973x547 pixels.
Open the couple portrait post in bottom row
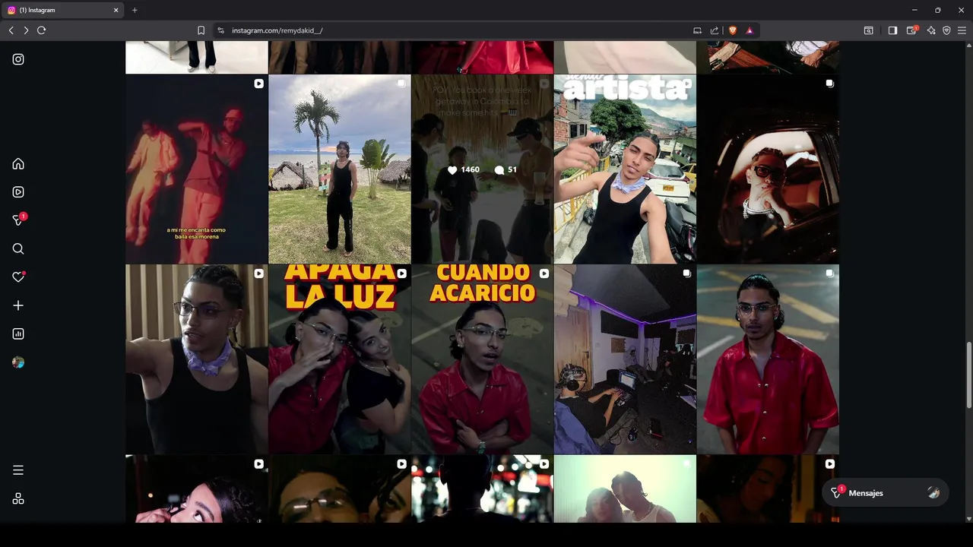tap(625, 489)
